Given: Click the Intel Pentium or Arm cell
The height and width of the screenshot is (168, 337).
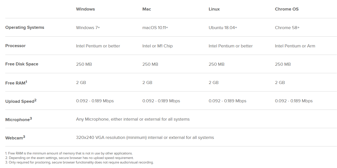Looking at the screenshot, I should 295,46.
